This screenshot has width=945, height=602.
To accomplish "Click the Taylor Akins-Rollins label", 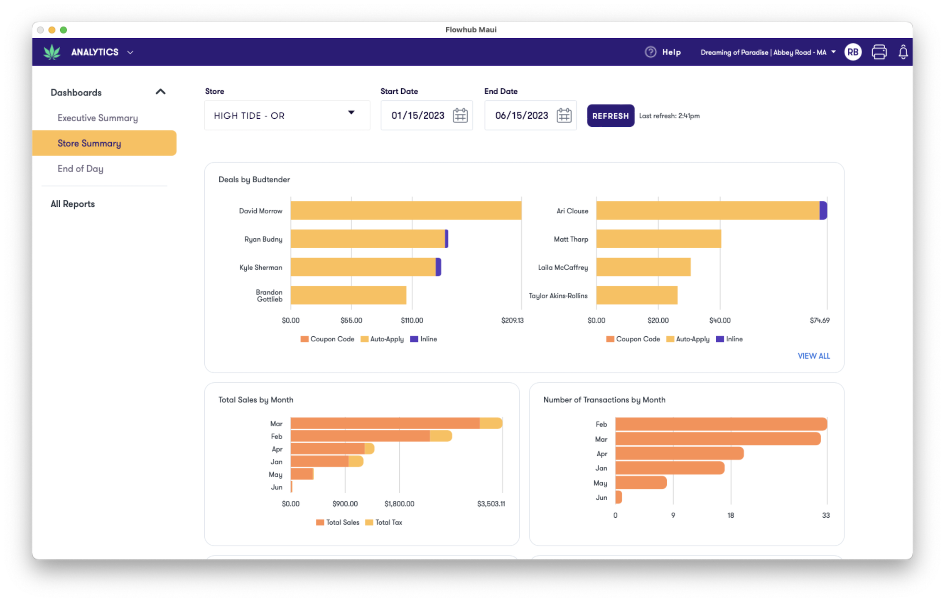I will (x=558, y=296).
